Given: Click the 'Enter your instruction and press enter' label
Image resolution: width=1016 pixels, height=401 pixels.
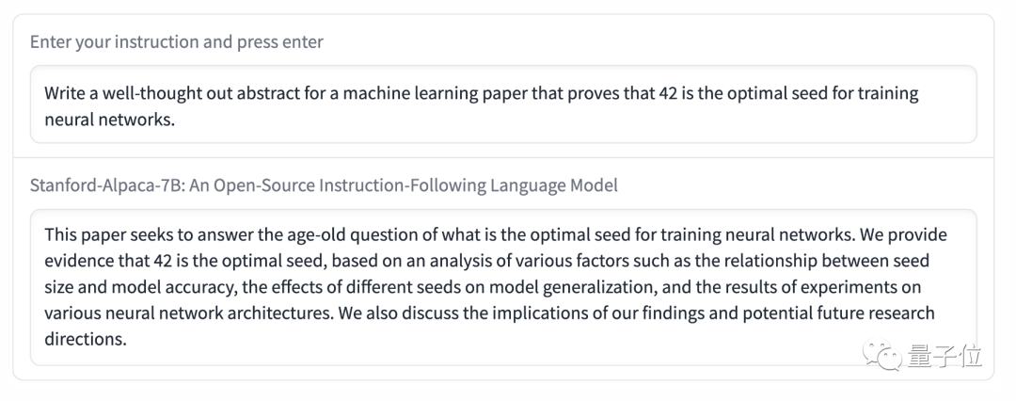Looking at the screenshot, I should (177, 42).
